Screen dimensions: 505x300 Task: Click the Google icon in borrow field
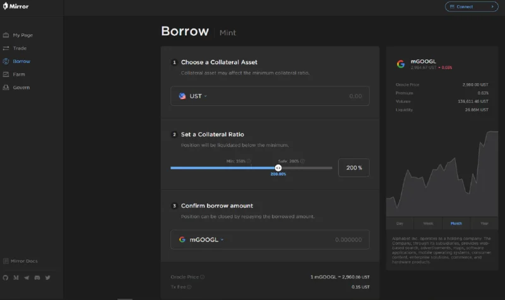click(182, 239)
